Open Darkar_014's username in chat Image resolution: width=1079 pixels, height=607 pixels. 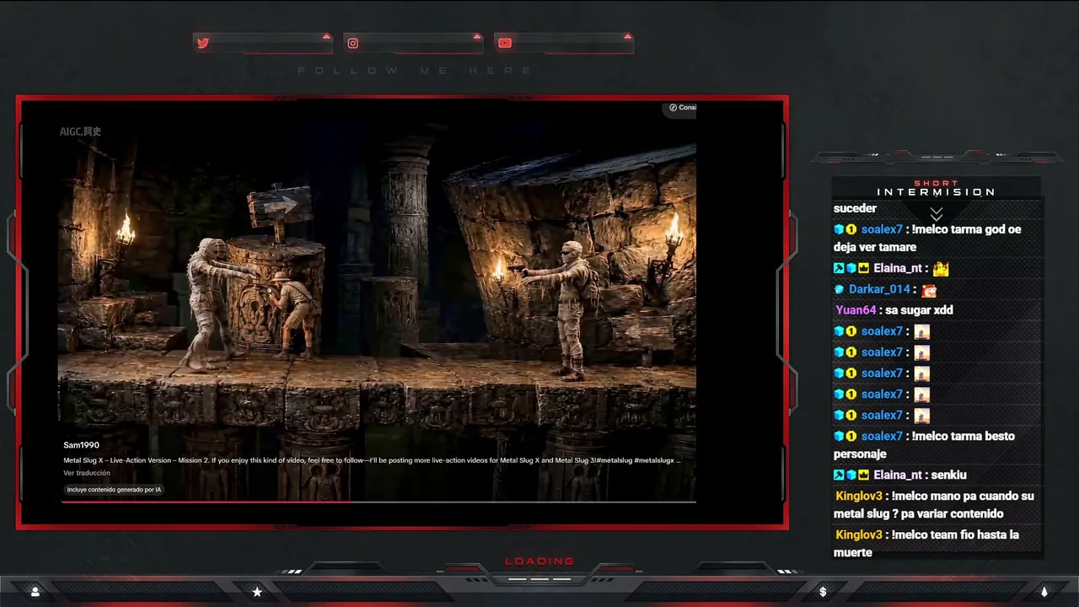[x=879, y=289]
